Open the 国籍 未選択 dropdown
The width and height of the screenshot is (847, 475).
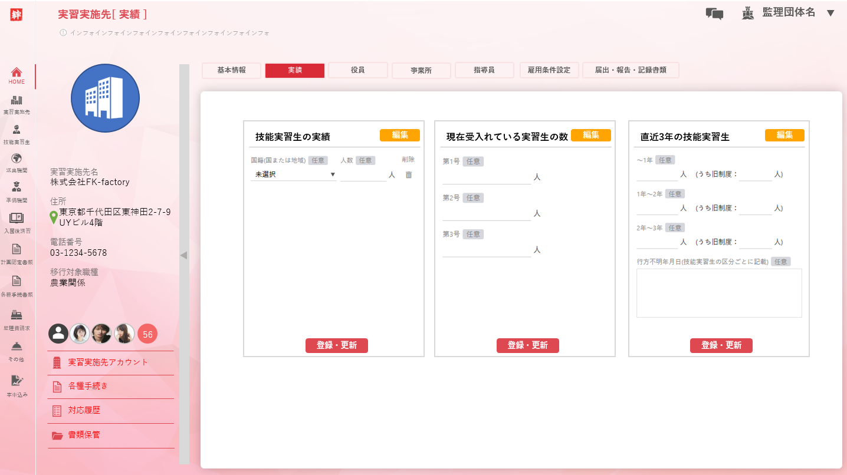pyautogui.click(x=294, y=174)
